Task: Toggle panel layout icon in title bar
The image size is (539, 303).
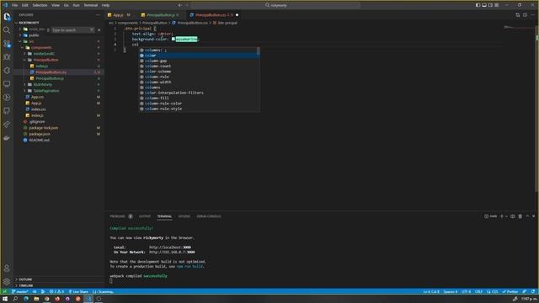Action: 484,5
